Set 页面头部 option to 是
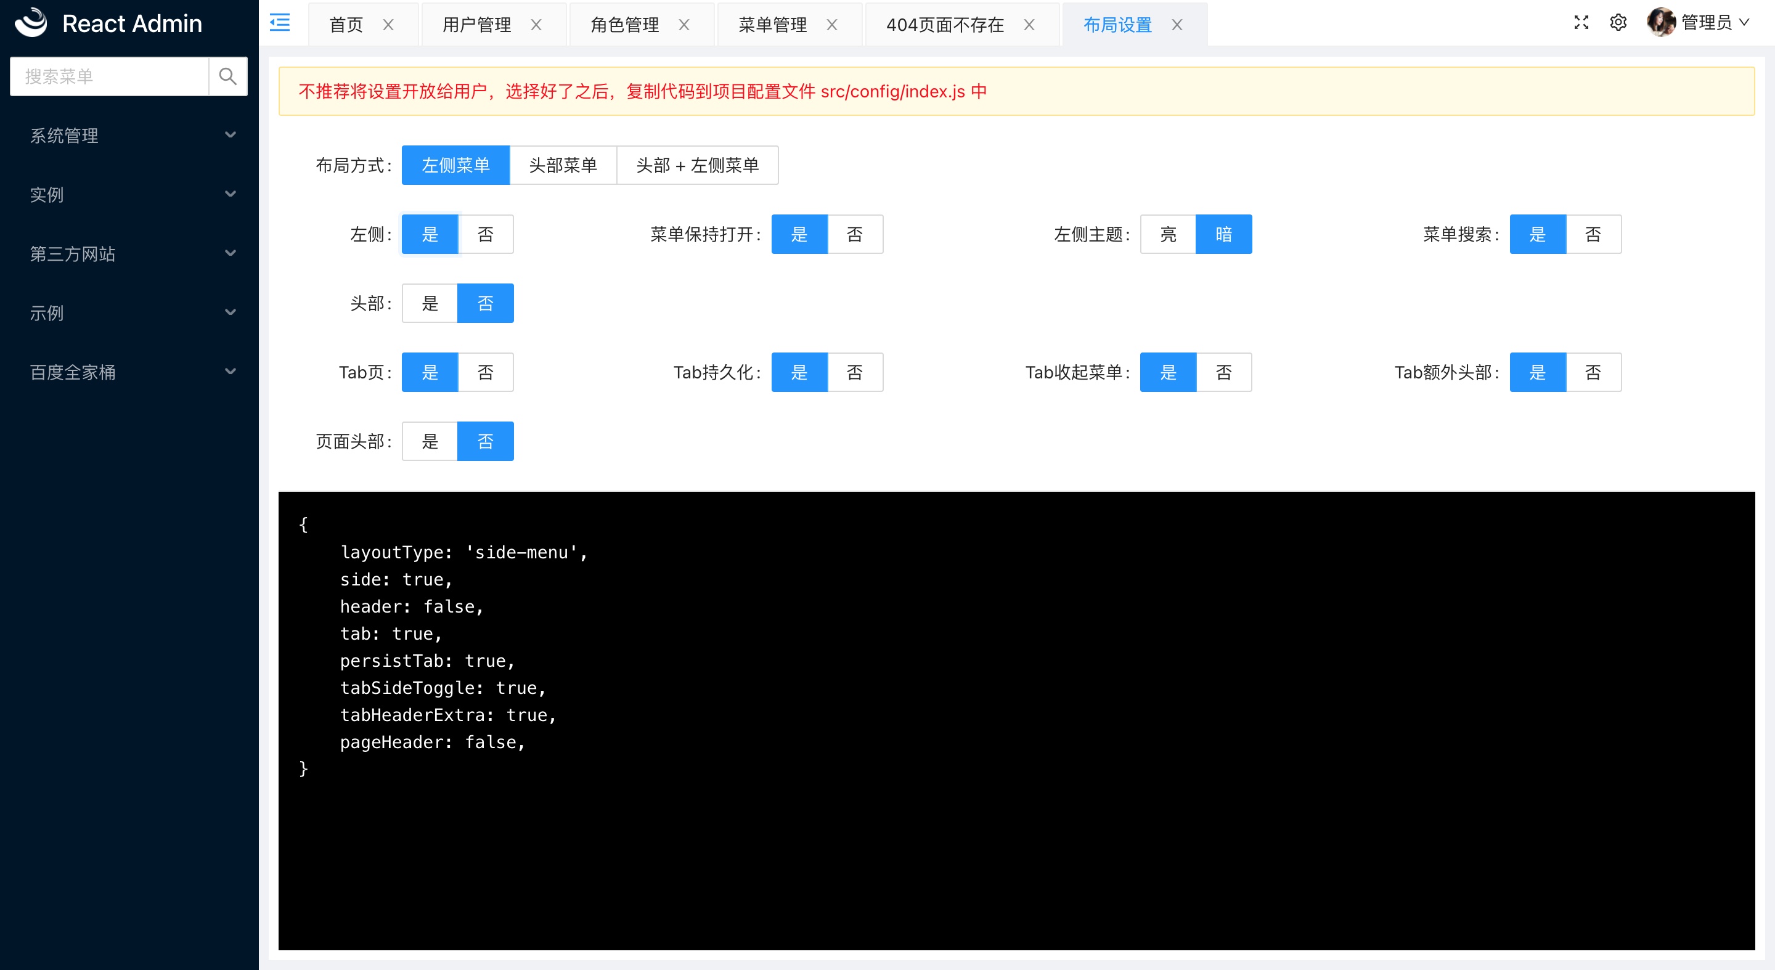1775x970 pixels. [x=430, y=441]
